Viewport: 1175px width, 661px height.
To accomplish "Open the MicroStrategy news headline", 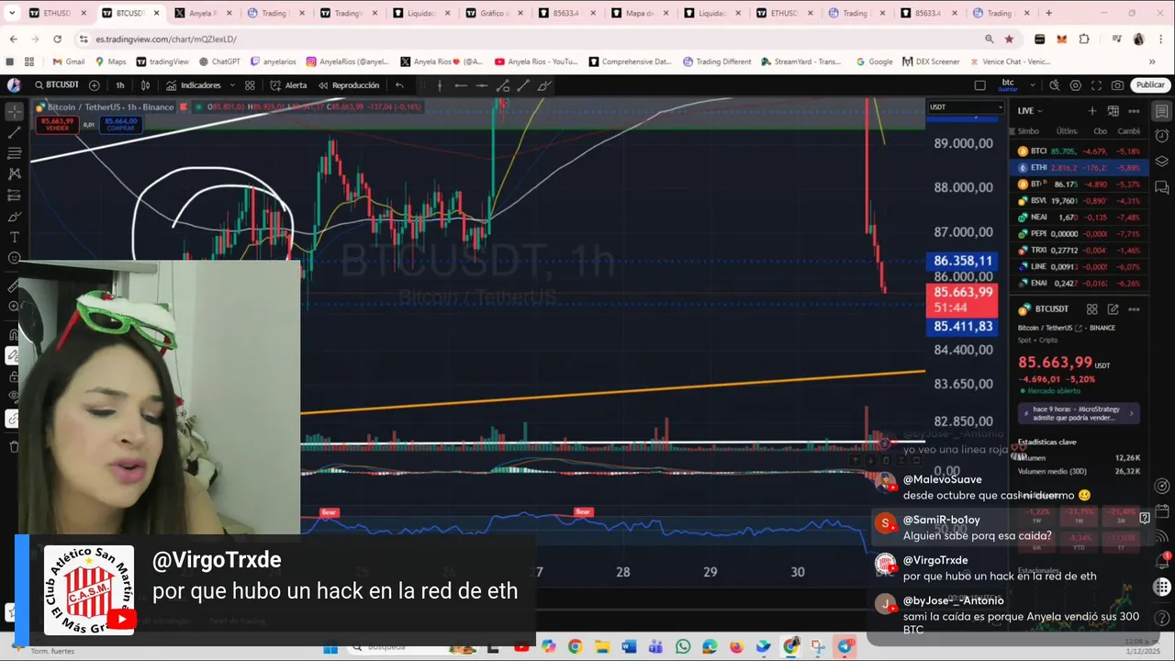I will point(1080,413).
